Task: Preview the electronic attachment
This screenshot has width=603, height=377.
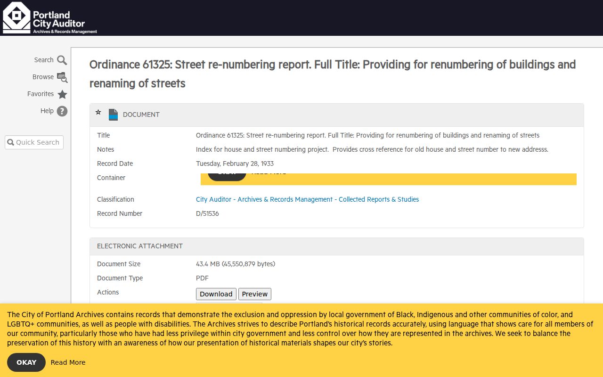Action: click(x=255, y=294)
